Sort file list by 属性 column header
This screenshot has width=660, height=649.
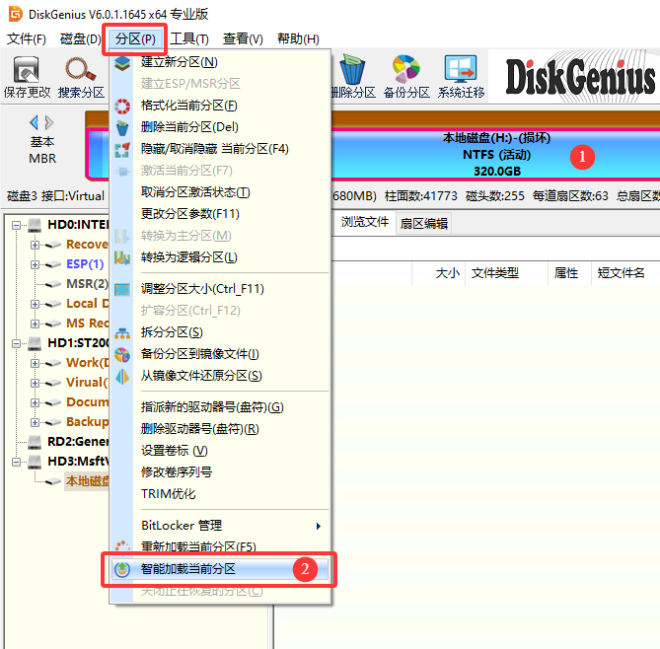[x=569, y=273]
